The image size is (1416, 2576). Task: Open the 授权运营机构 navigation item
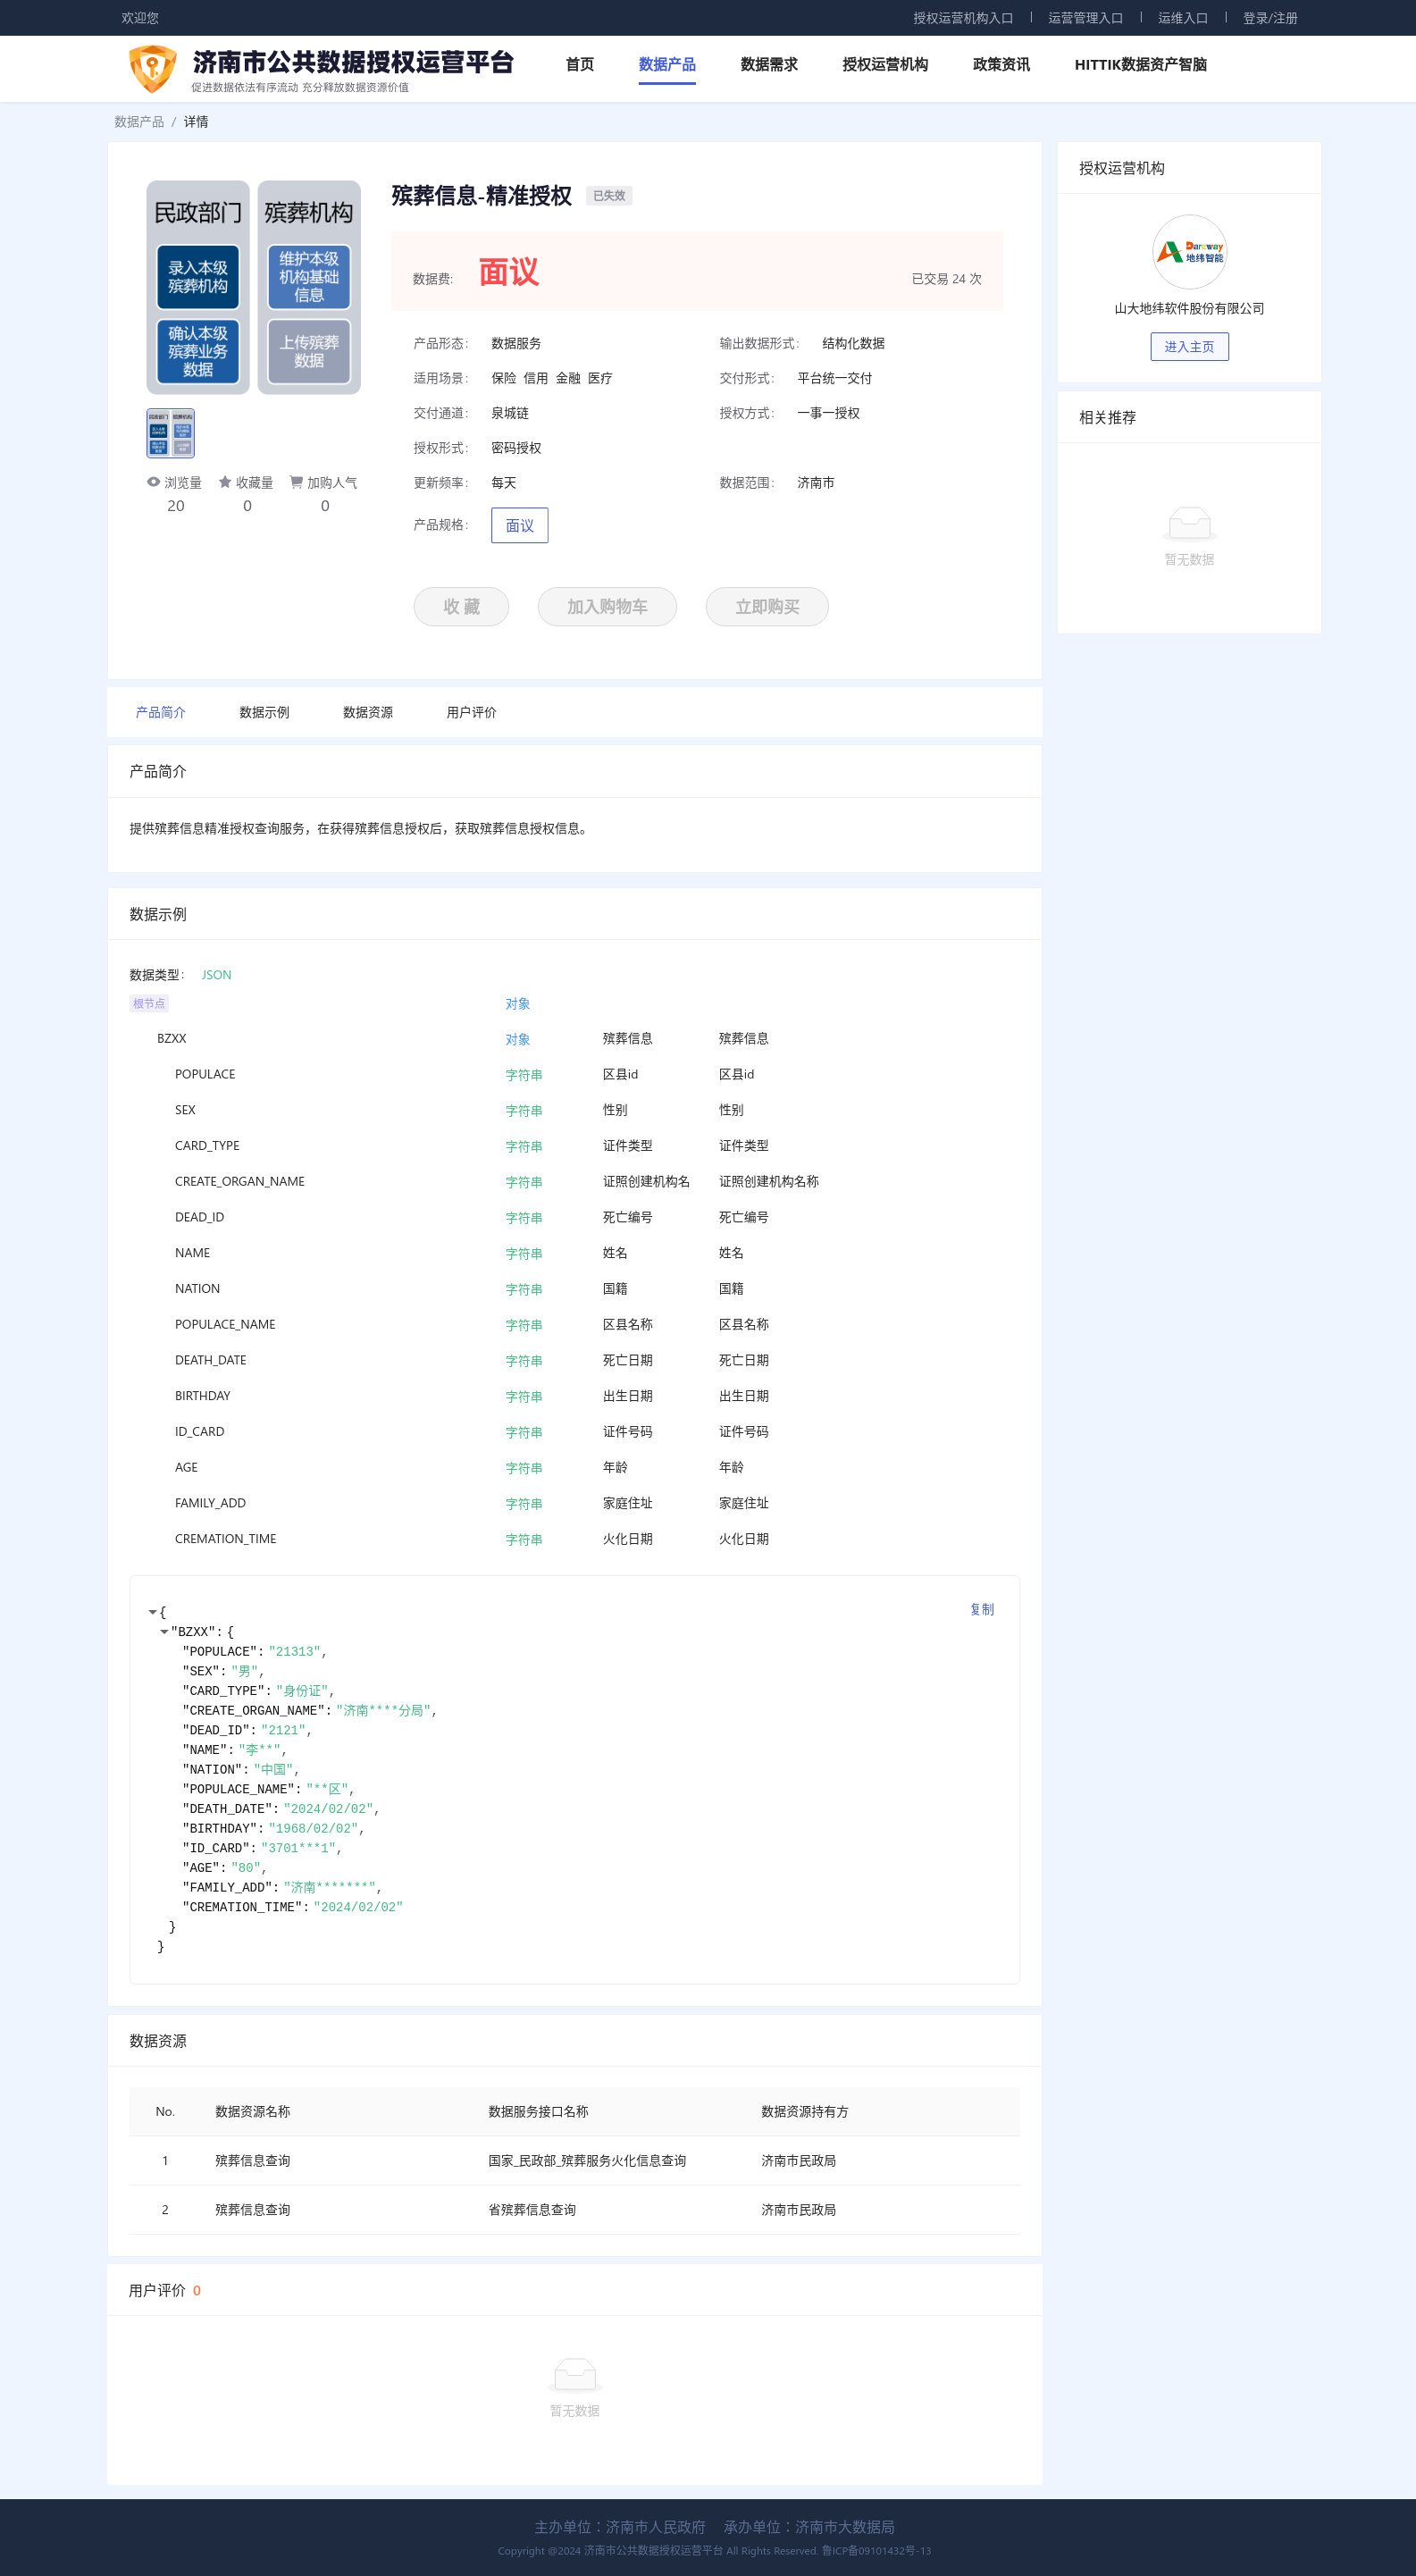click(885, 64)
